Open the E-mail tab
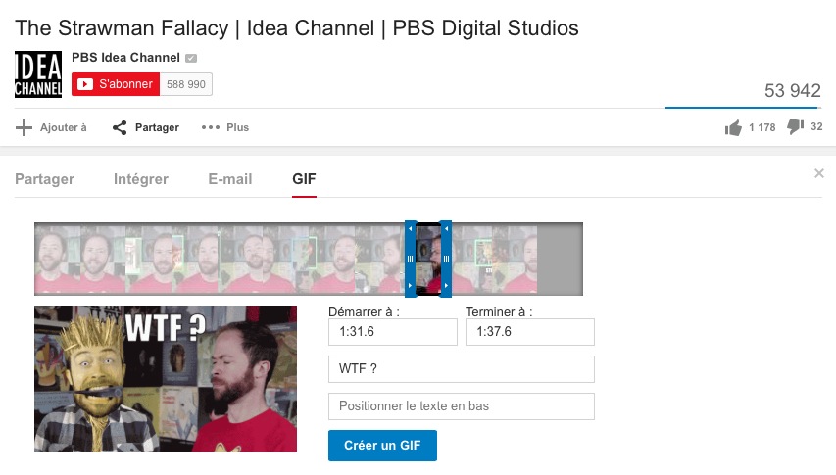The image size is (836, 475). [230, 179]
